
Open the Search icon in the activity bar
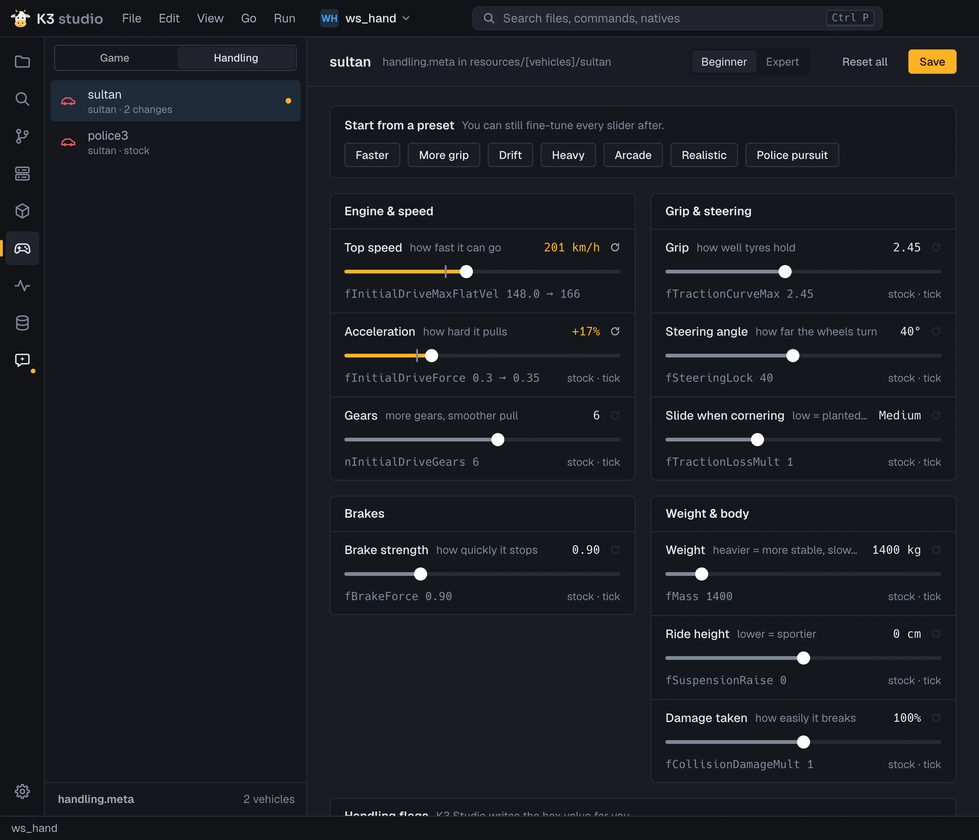[x=22, y=99]
